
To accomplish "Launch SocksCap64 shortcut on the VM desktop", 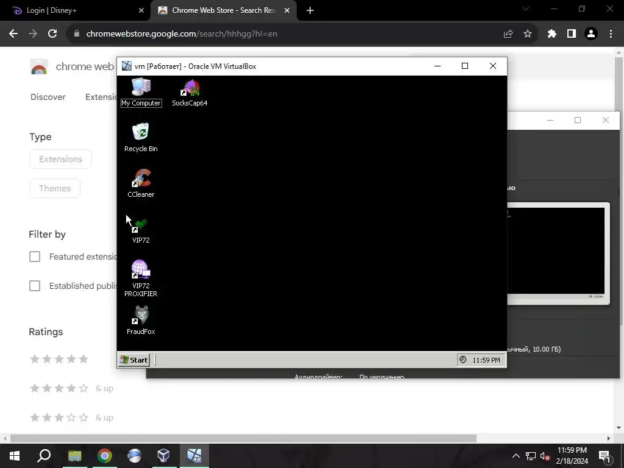I will [190, 93].
